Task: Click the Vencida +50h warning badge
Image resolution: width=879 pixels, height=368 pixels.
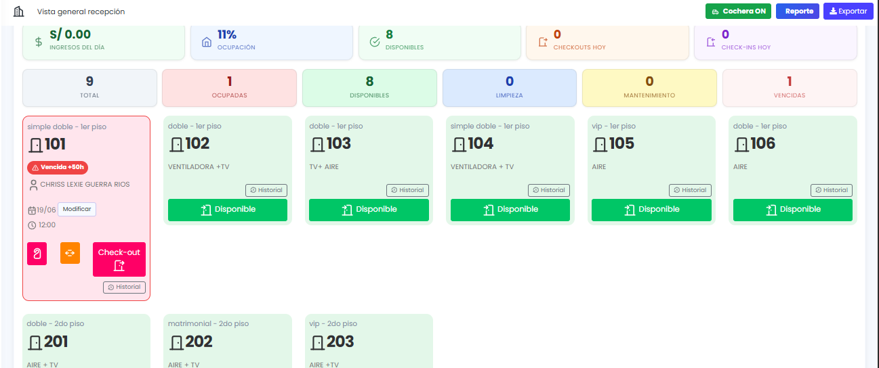Action: [x=58, y=168]
